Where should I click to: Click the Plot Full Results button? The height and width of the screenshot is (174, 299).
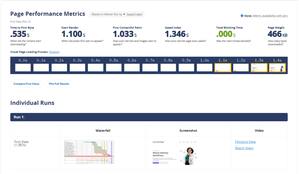[x=59, y=84]
